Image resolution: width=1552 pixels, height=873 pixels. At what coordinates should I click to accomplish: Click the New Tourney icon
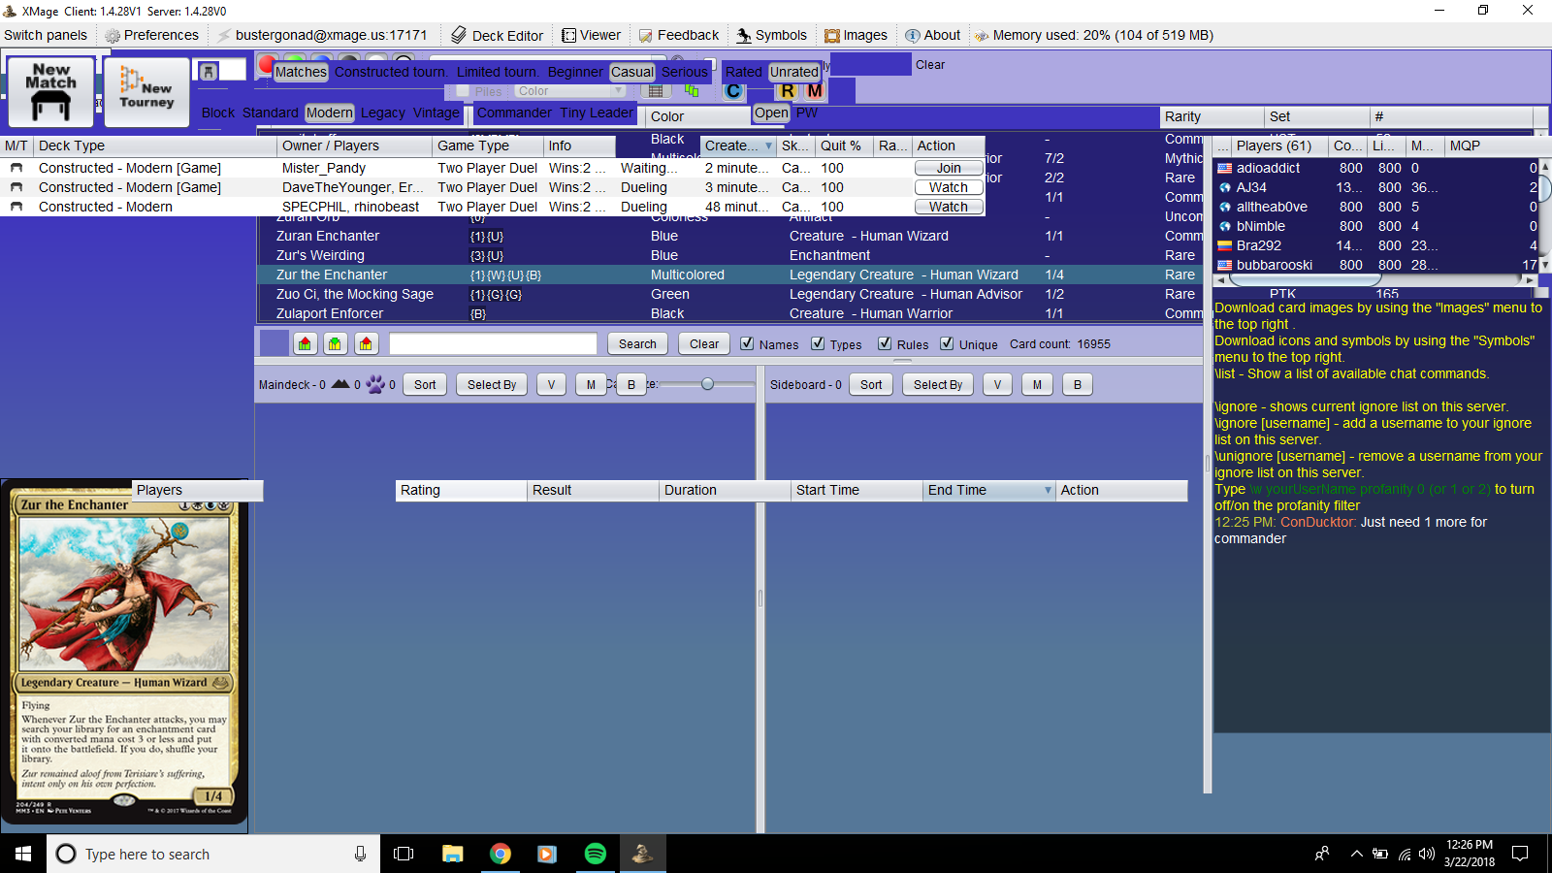pos(145,91)
